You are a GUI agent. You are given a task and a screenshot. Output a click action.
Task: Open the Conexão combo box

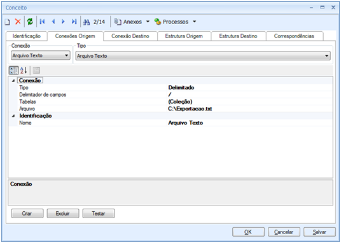pyautogui.click(x=41, y=55)
